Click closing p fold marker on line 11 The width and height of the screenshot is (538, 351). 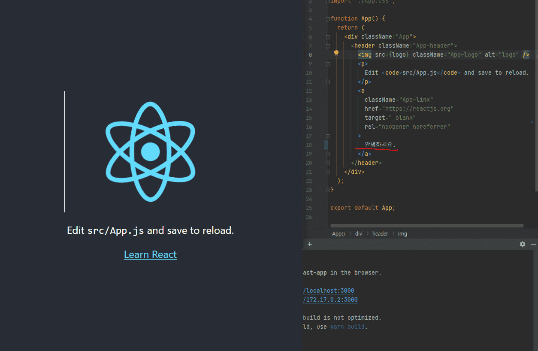328,82
